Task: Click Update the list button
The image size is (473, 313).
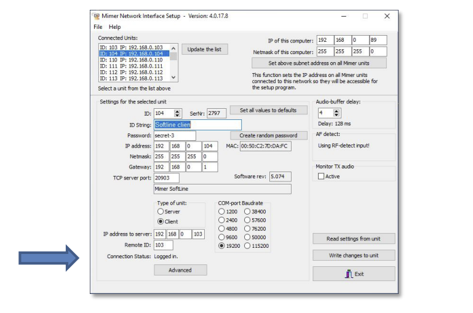Action: tap(205, 49)
